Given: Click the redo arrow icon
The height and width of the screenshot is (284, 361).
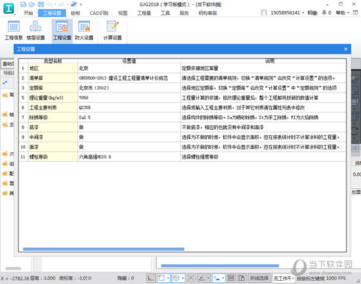Looking at the screenshot, I should point(62,5).
